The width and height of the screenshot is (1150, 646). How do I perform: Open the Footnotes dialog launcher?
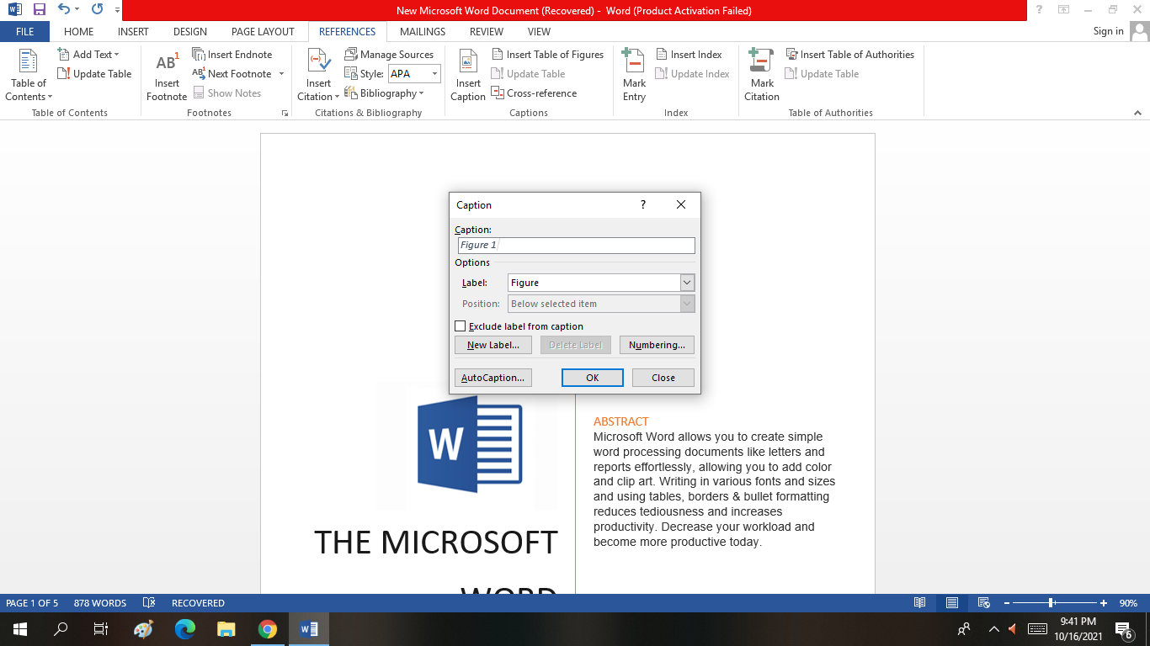pos(285,113)
